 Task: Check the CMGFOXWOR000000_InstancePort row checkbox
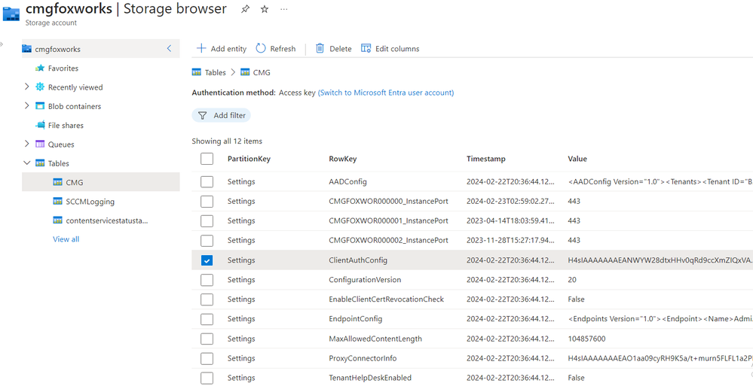207,202
